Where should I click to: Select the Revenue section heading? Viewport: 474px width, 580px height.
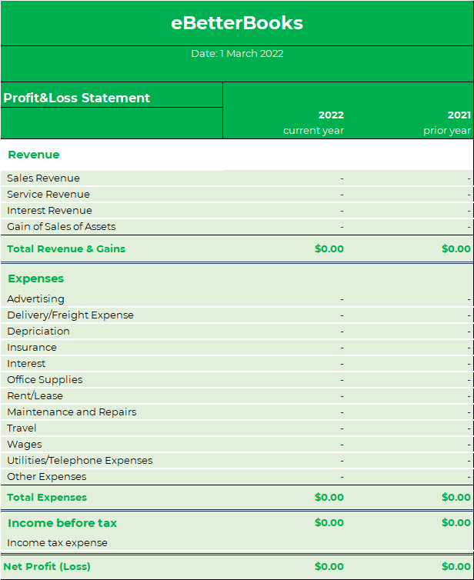tap(34, 155)
